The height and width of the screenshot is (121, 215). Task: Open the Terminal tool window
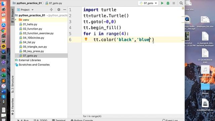pos(59,120)
